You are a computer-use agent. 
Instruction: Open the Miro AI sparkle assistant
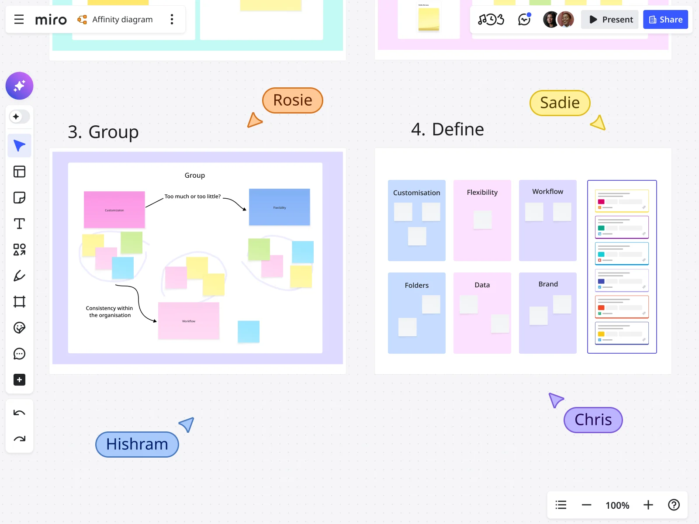tap(19, 86)
